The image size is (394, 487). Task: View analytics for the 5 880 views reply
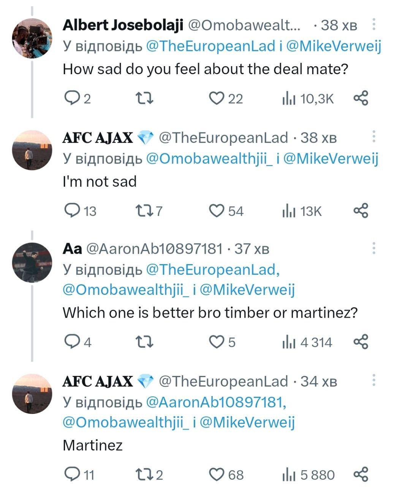point(289,475)
